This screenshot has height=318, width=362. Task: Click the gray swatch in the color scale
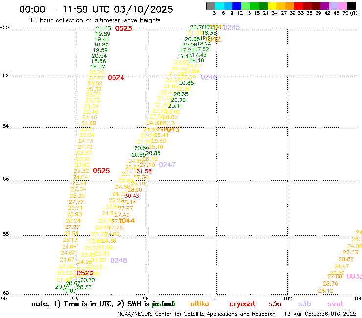[211, 6]
